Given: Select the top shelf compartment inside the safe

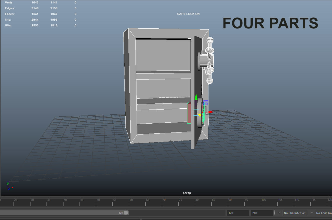Looking at the screenshot, I should point(163,55).
